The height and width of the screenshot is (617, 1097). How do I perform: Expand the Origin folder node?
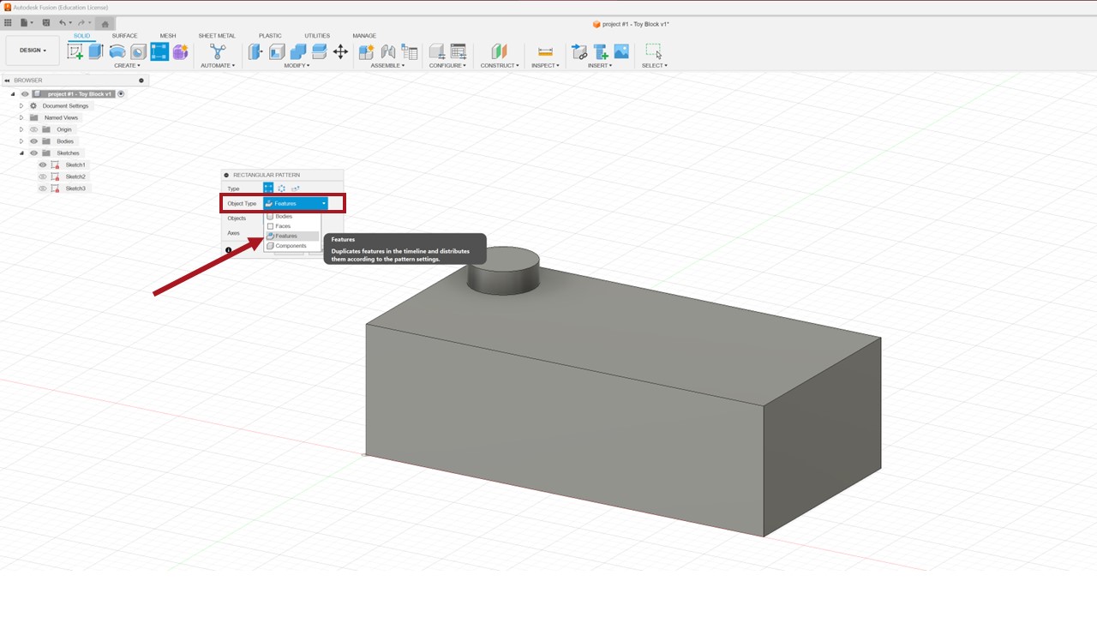click(21, 129)
